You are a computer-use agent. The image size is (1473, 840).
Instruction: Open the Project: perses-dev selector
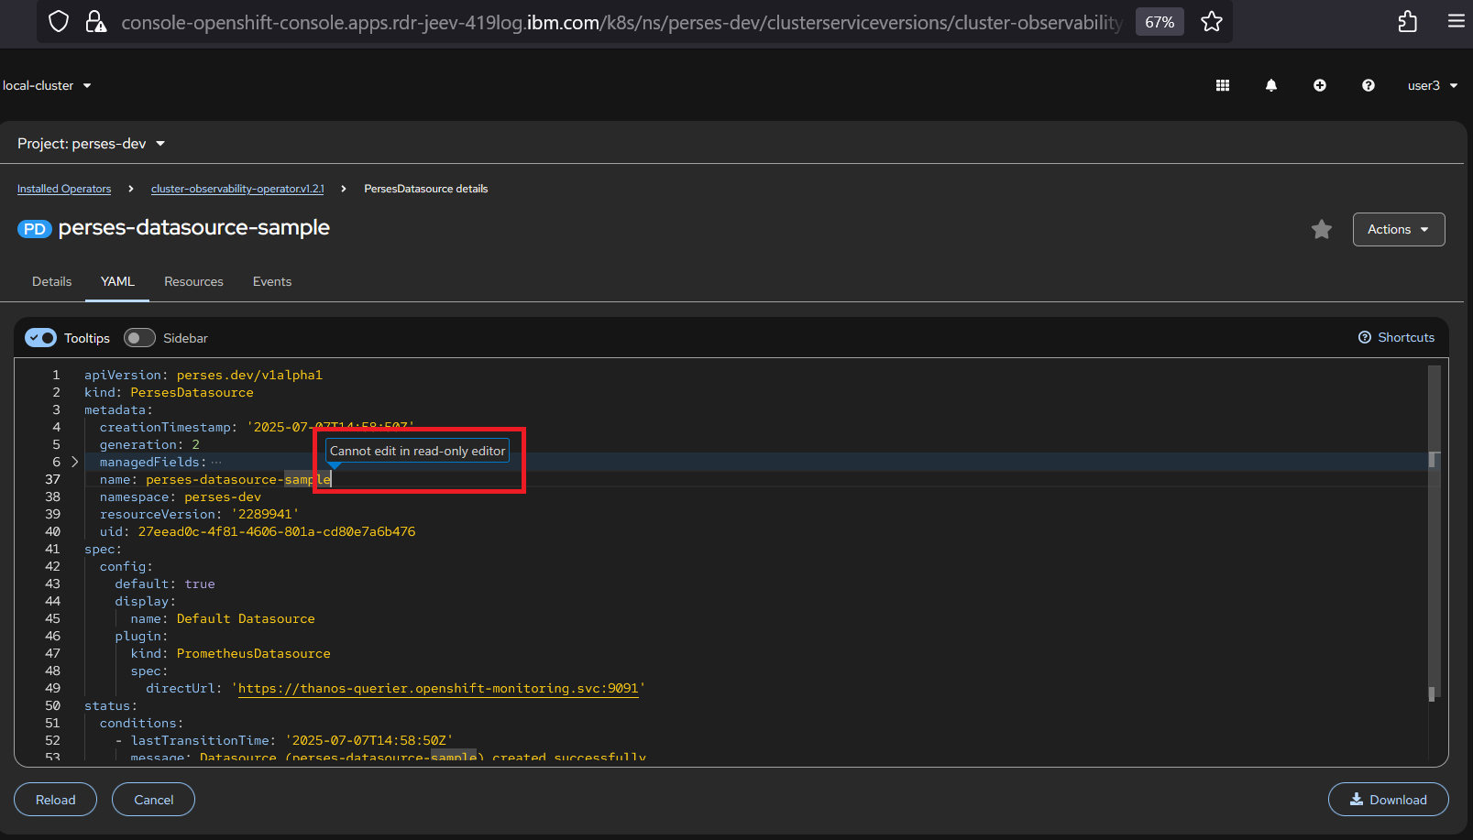click(91, 144)
